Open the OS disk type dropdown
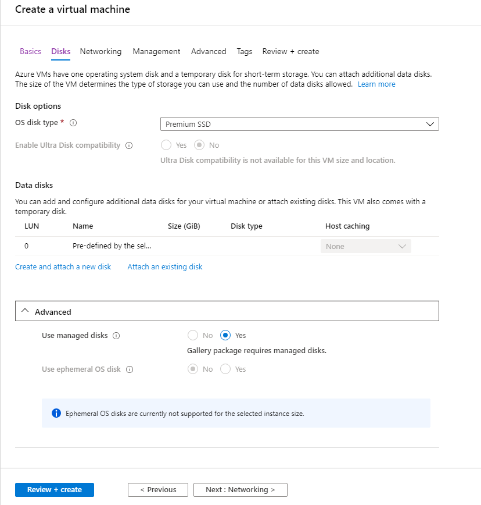 (x=299, y=124)
